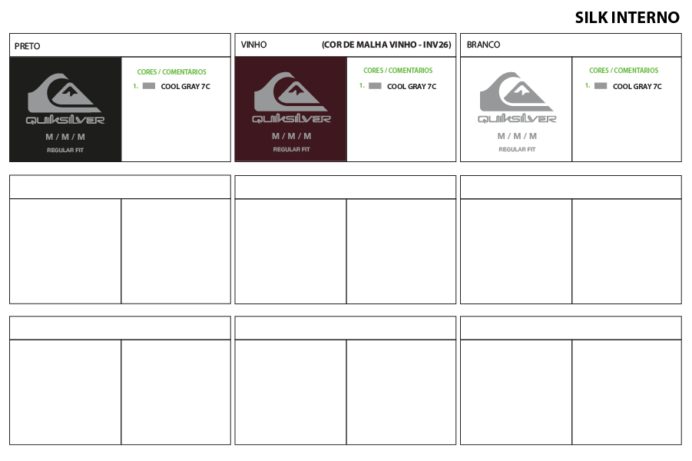Click CORES / COMENTÁRIOS heading in PRETO panel
The image size is (692, 461).
[171, 72]
